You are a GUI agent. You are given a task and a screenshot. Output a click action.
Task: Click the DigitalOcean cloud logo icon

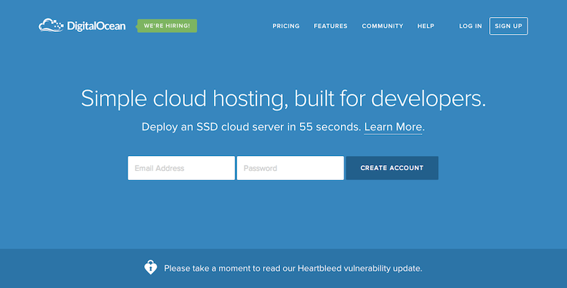[x=51, y=26]
